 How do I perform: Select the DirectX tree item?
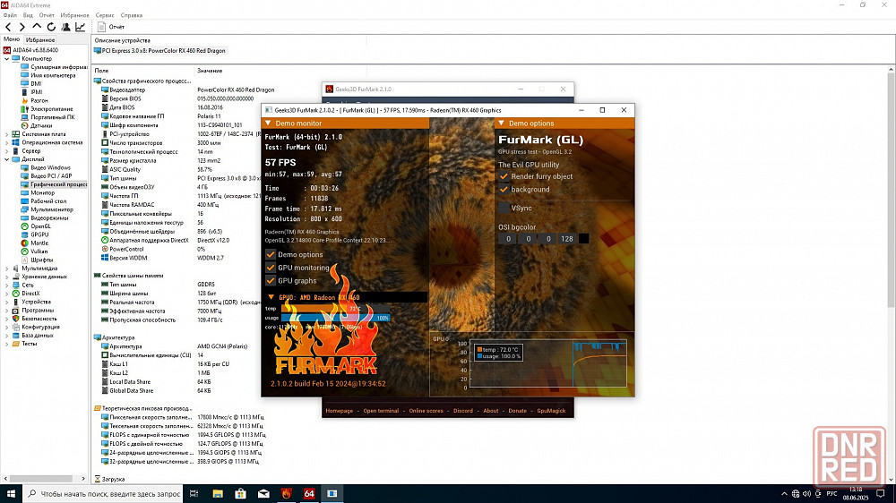coord(26,294)
